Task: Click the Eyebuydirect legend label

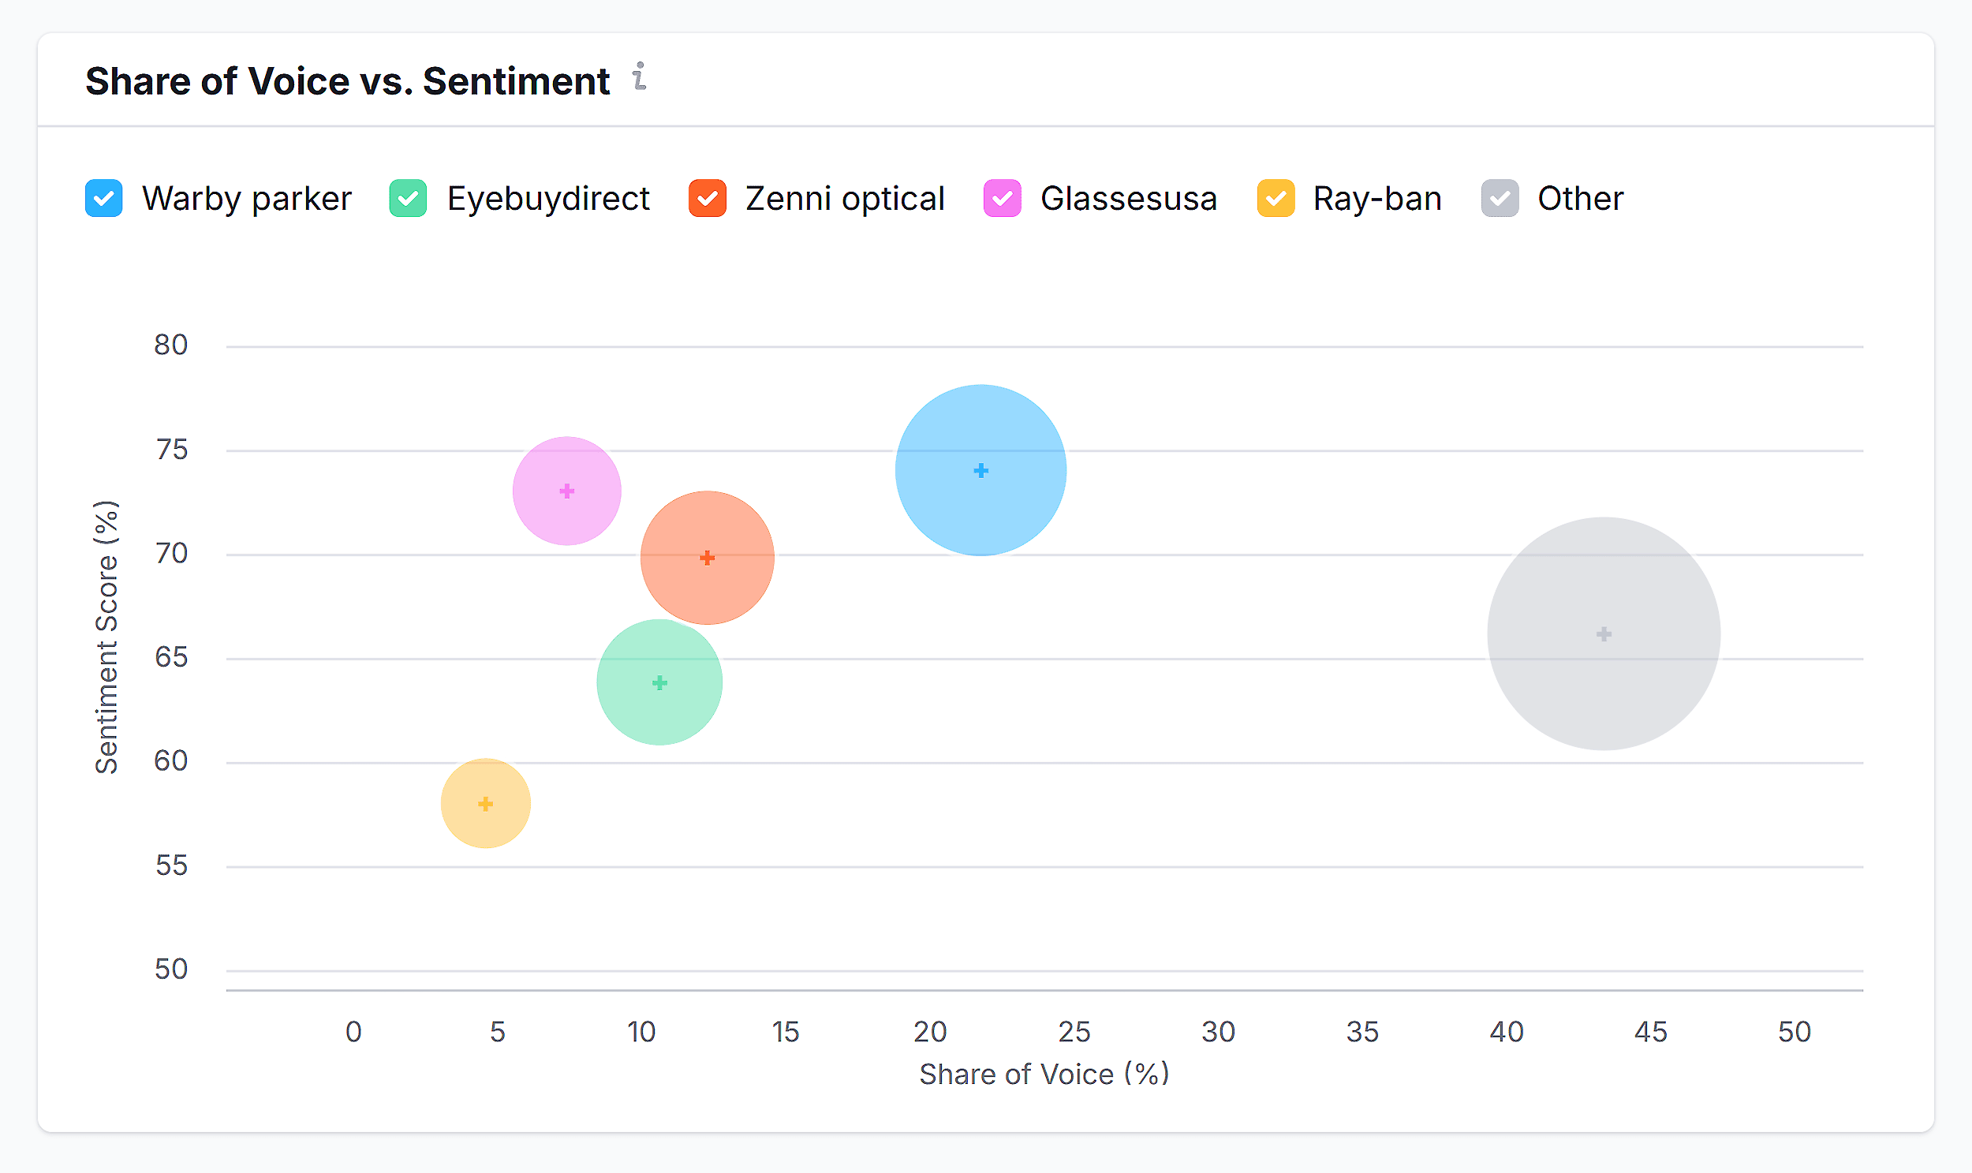Action: click(x=547, y=199)
